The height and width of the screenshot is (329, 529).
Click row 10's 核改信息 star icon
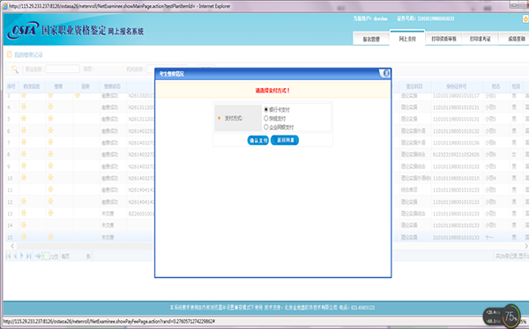click(x=24, y=178)
